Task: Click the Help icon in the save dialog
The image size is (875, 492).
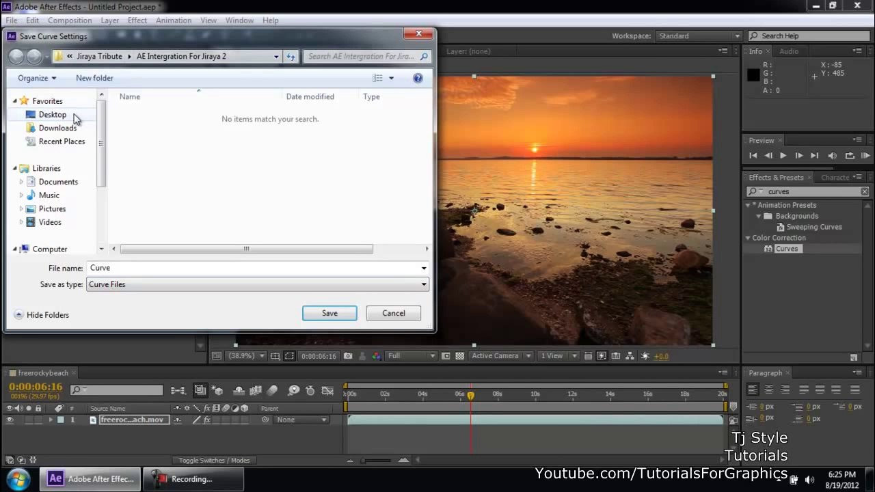Action: pyautogui.click(x=418, y=78)
